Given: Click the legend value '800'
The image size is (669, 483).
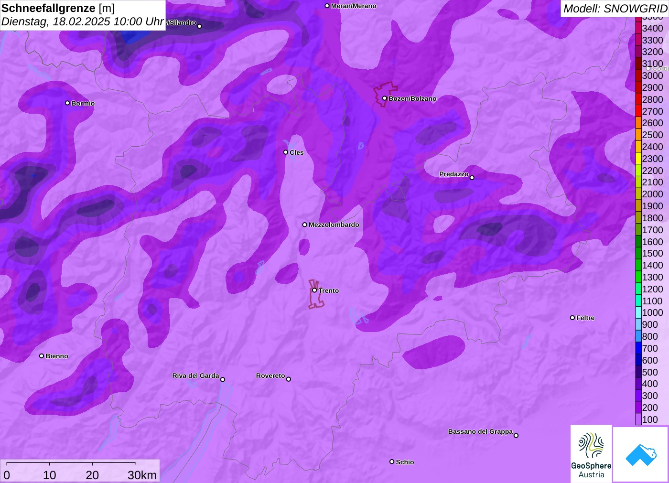Looking at the screenshot, I should coord(650,336).
